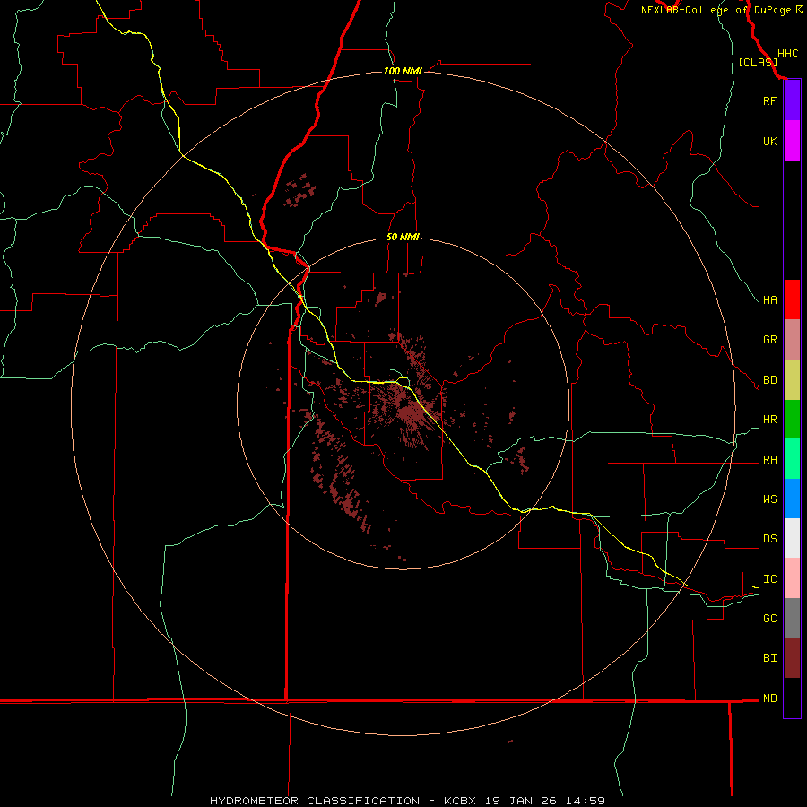This screenshot has height=807, width=807.
Task: Click the magenta UK legend swatch
Action: pos(792,141)
